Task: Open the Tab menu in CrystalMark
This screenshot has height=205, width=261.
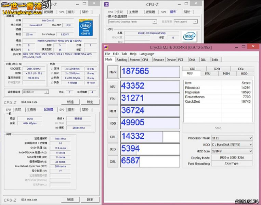Action: click(124, 54)
